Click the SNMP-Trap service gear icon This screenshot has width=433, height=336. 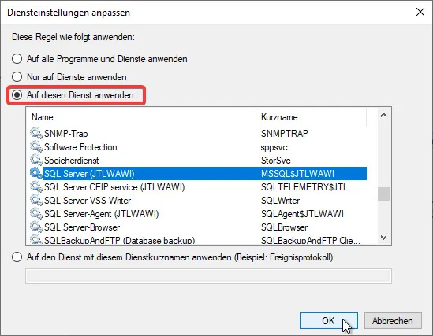pos(36,133)
